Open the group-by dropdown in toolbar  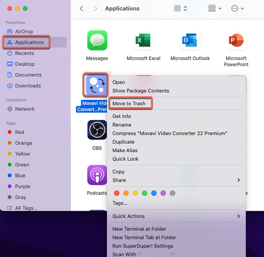point(215,9)
